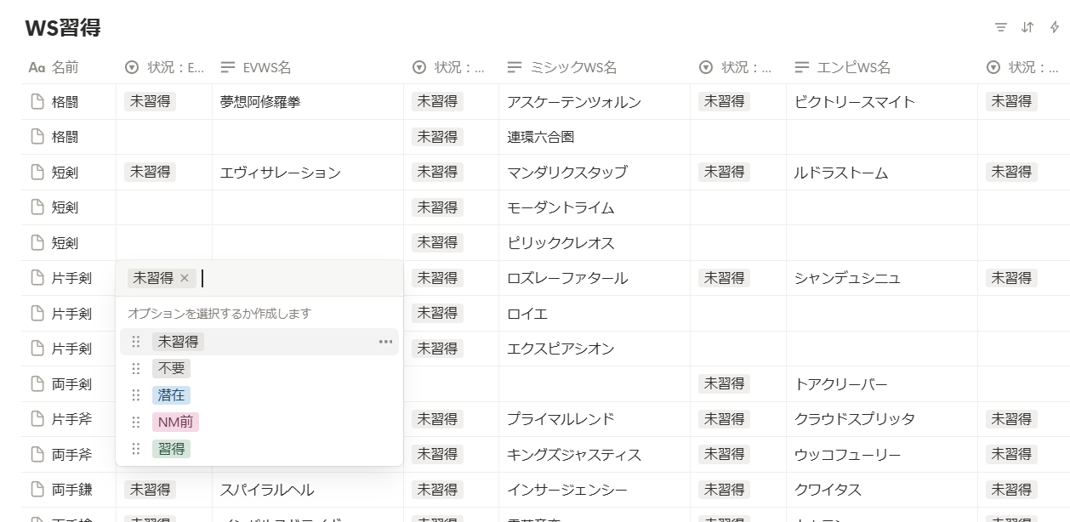Select the 未習得 option in the list

(259, 342)
